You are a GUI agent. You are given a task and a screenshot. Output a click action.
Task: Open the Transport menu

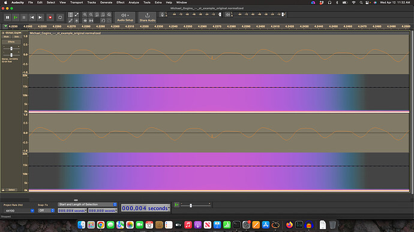[x=77, y=2]
